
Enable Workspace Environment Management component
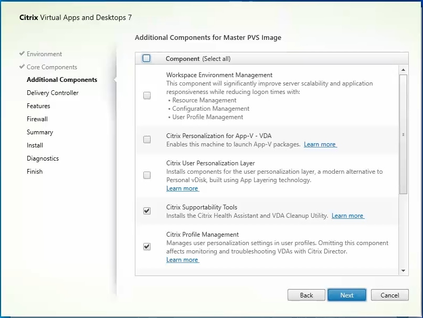tap(147, 96)
